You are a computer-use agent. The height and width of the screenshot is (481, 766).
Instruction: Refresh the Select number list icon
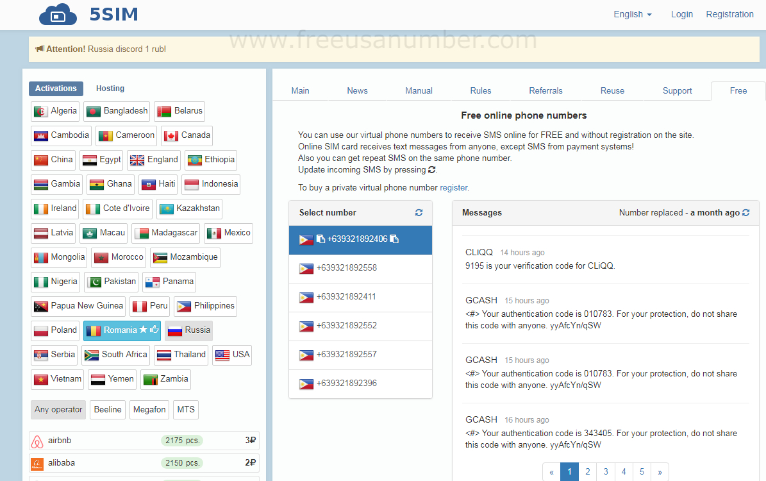[x=419, y=213]
